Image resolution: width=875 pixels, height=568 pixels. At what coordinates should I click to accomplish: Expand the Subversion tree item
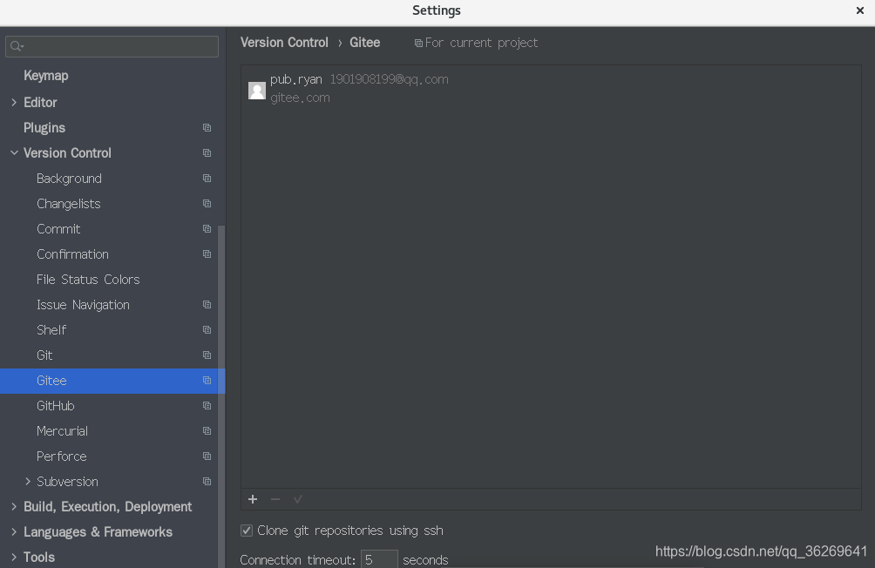26,481
